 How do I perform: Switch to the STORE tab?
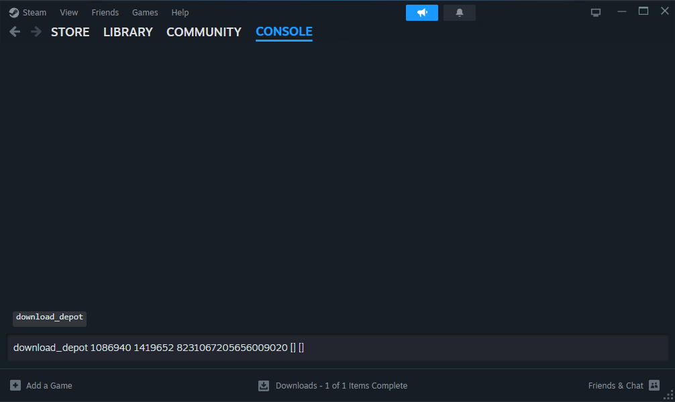(x=70, y=32)
